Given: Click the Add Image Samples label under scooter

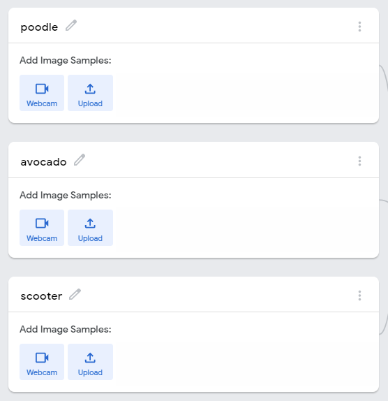Looking at the screenshot, I should pyautogui.click(x=66, y=329).
